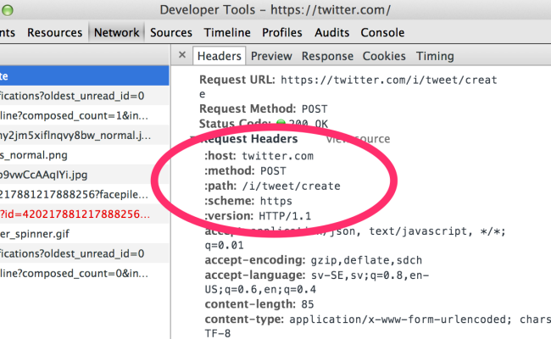Screen dimensions: 551x339
Task: Open the Response tab
Action: pos(327,56)
